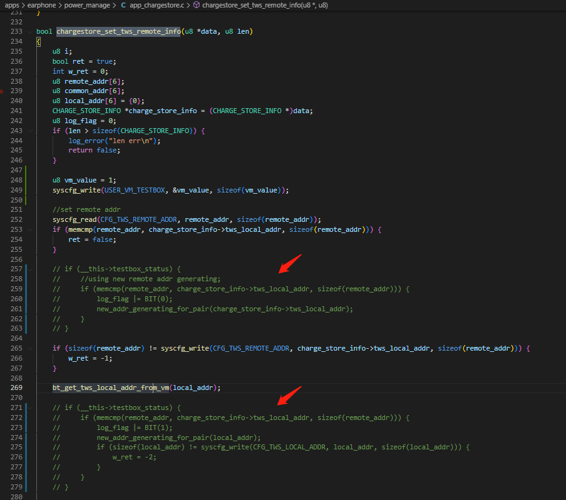Click highlighted function name on line 233

pyautogui.click(x=119, y=32)
